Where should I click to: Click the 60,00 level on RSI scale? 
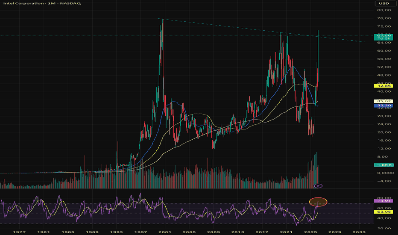pyautogui.click(x=384, y=208)
